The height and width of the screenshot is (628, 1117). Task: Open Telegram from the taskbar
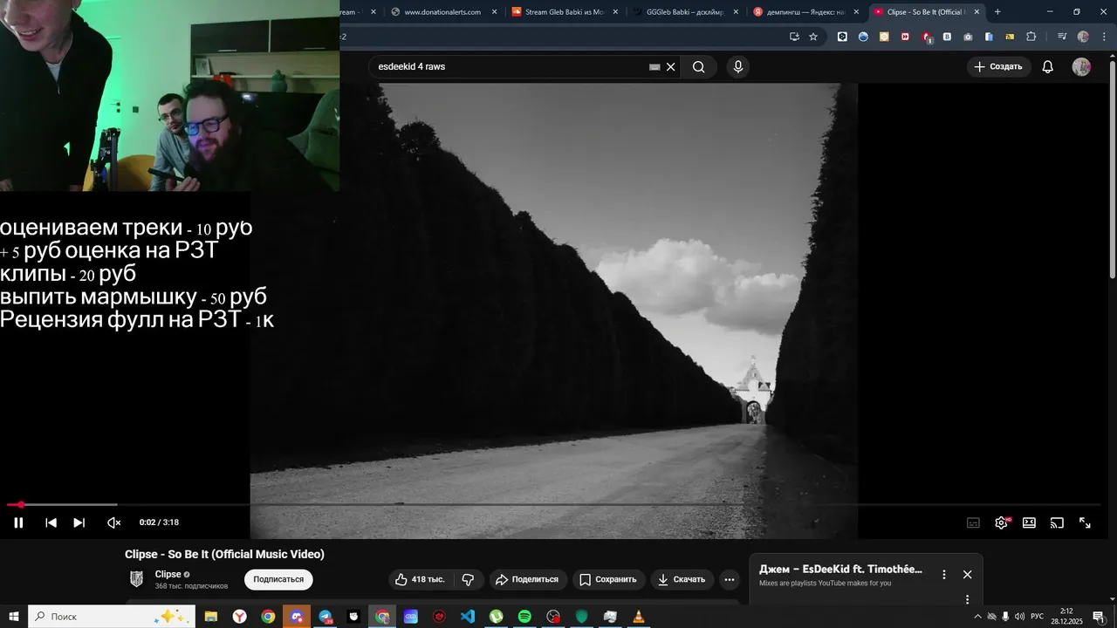pyautogui.click(x=326, y=617)
